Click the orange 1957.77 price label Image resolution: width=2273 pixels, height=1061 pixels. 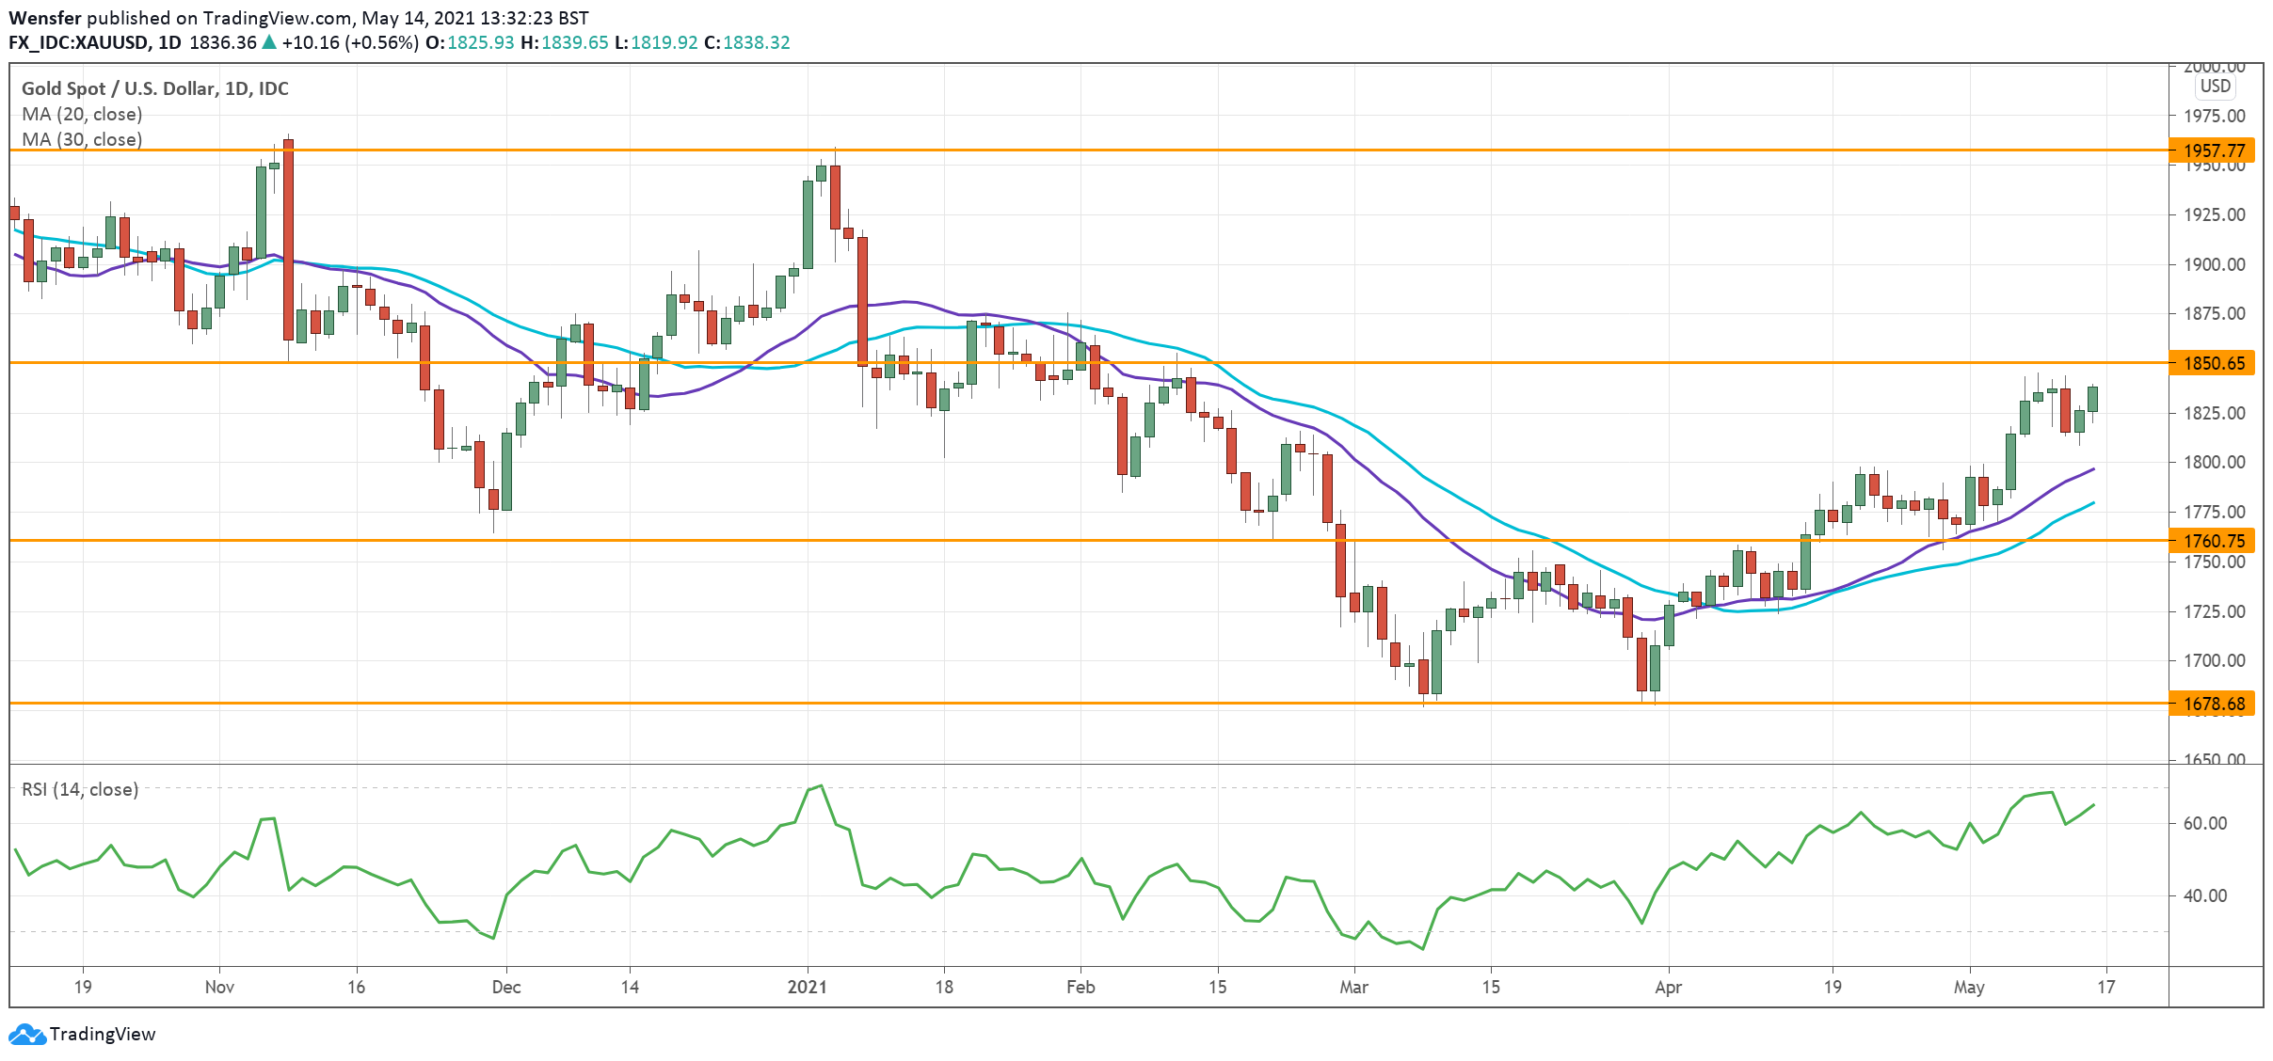[2213, 150]
